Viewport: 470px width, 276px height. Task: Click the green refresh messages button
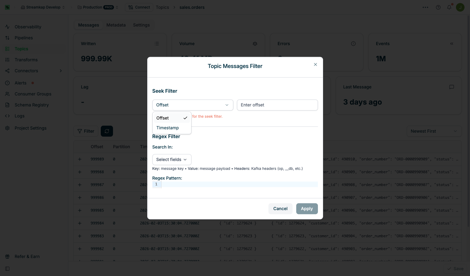coord(107,131)
